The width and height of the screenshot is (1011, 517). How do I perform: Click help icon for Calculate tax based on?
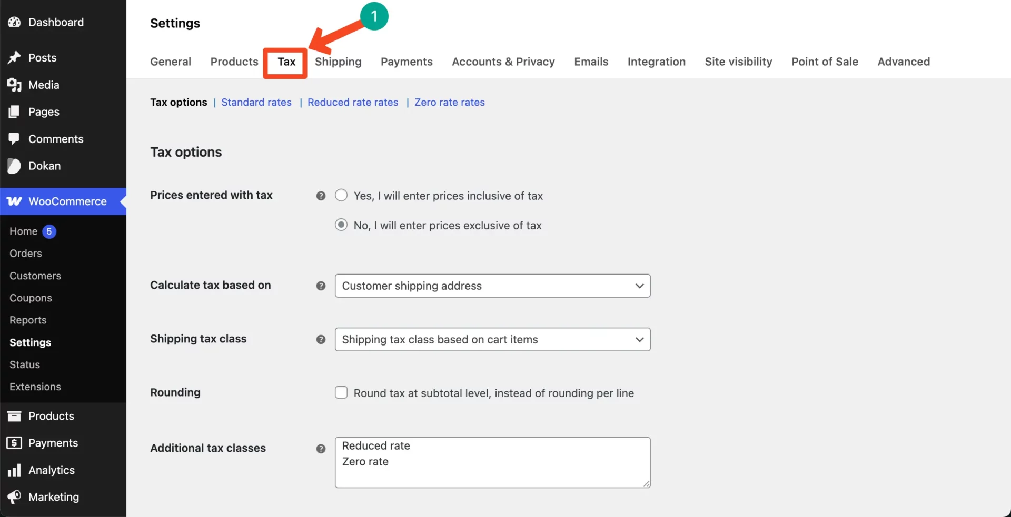point(321,286)
